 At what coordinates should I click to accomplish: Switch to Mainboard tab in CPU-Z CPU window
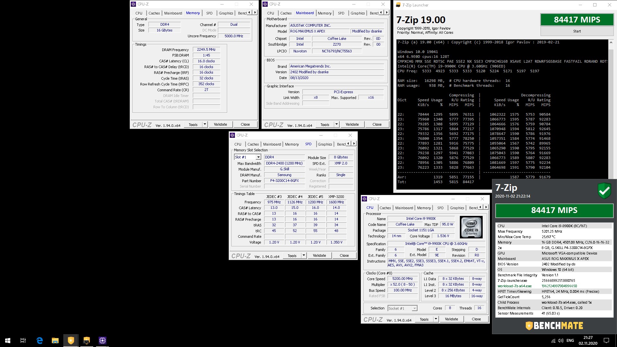coord(404,208)
